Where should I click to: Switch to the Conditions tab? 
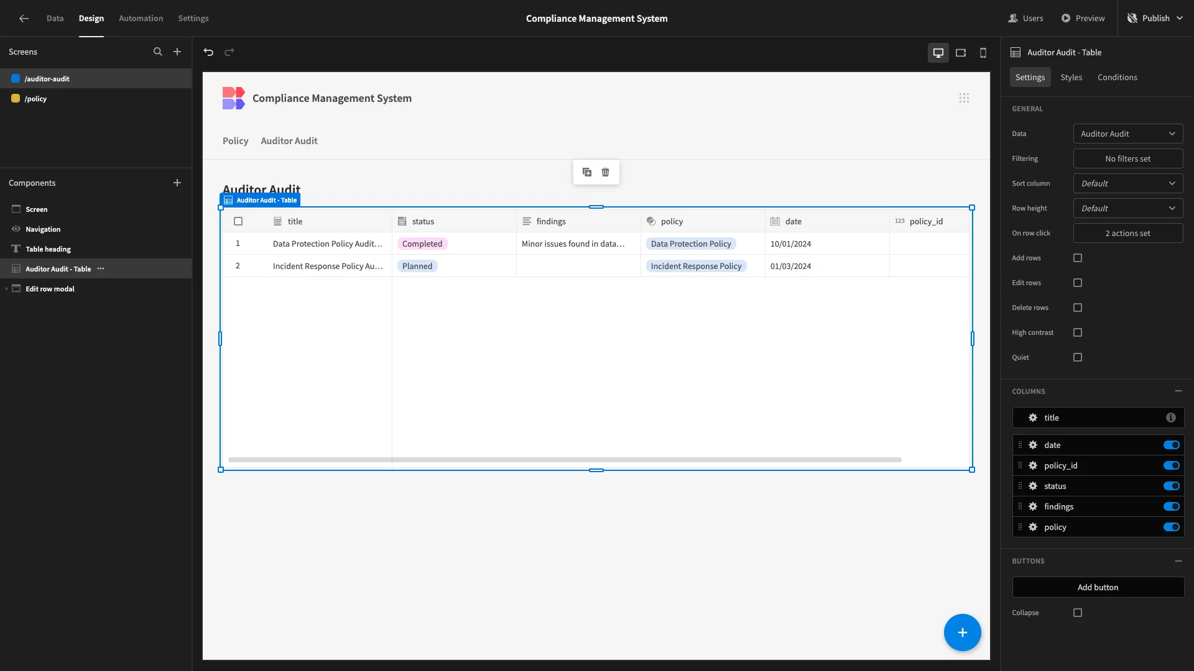[x=1117, y=77]
